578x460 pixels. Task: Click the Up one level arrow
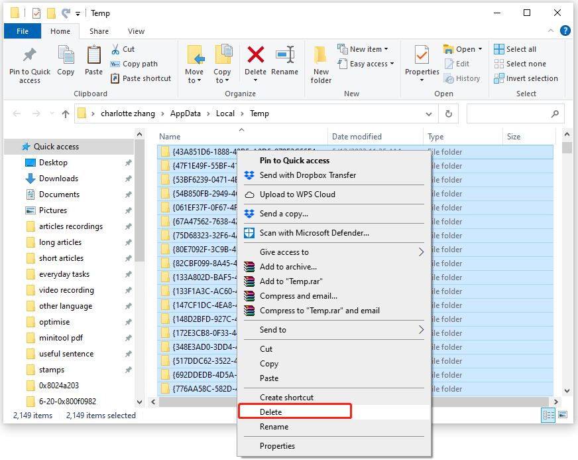coord(66,114)
